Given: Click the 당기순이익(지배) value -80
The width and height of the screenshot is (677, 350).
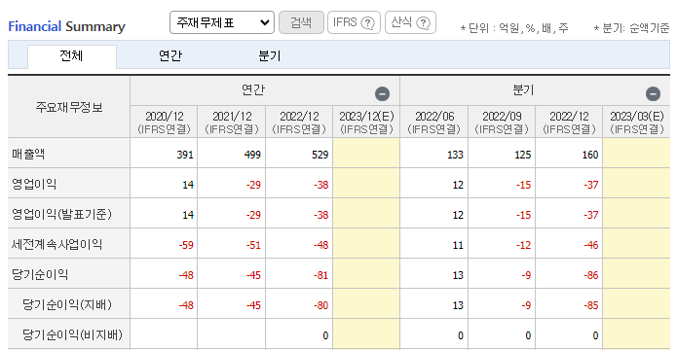Looking at the screenshot, I should (x=320, y=305).
